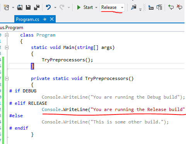Click the New Item toolbar icon
This screenshot has height=144, width=186.
pyautogui.click(x=6, y=7)
